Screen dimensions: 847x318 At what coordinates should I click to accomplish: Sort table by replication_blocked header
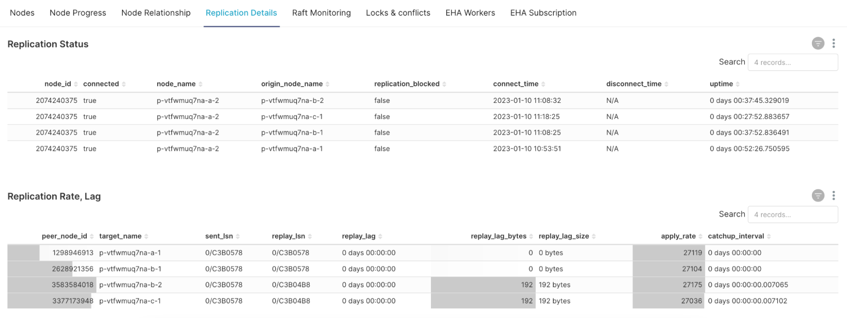(x=406, y=84)
